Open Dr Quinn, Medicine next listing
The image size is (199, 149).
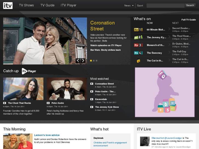(181, 44)
